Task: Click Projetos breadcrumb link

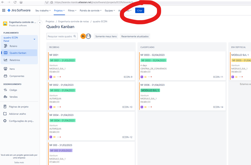Action: (50, 21)
